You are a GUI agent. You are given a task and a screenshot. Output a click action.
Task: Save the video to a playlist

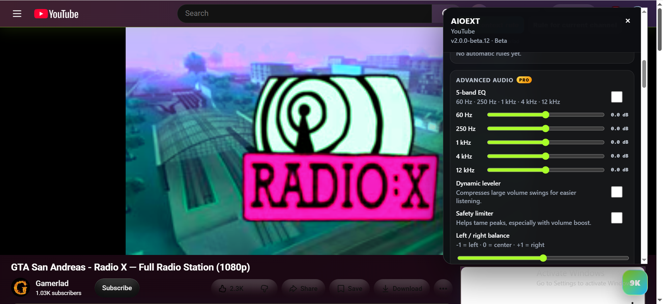[x=351, y=288]
